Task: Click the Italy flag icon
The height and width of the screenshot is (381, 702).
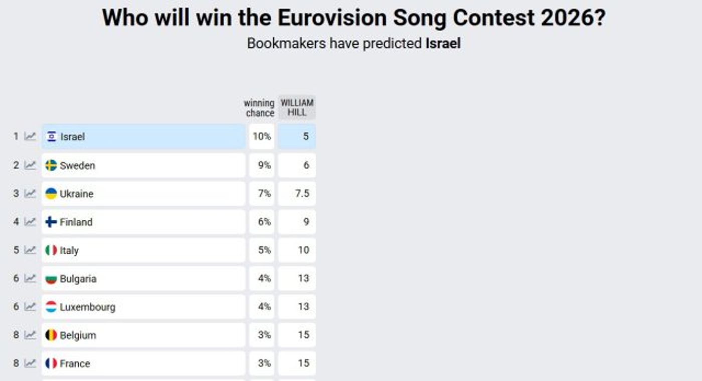Action: coord(51,250)
